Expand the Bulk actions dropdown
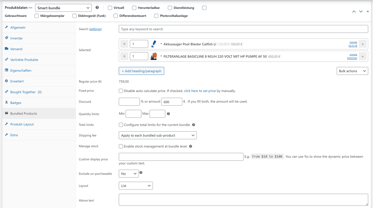 pos(352,71)
